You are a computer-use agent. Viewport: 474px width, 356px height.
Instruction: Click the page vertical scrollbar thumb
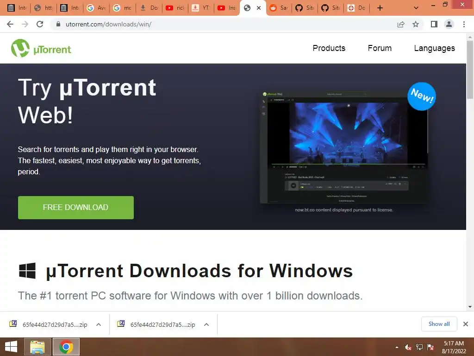[x=470, y=70]
